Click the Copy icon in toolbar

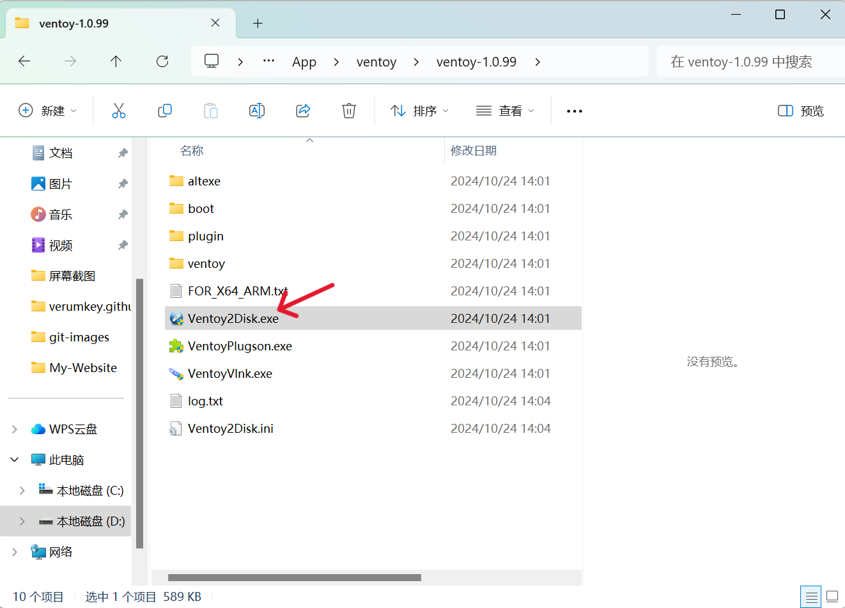pos(164,111)
